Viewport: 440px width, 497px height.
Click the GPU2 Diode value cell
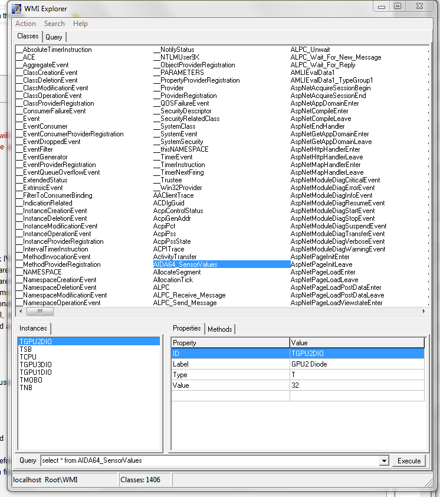357,364
